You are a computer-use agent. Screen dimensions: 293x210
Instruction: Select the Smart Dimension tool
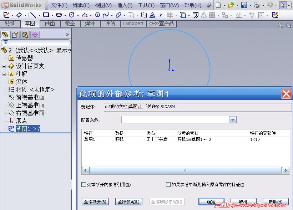pyautogui.click(x=19, y=15)
